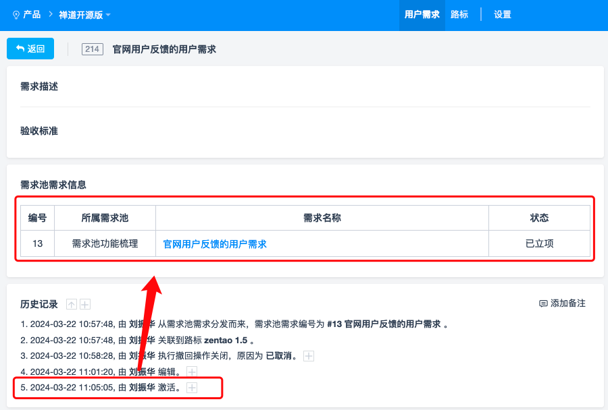Expand details of history entry 3 已取消

coord(309,356)
